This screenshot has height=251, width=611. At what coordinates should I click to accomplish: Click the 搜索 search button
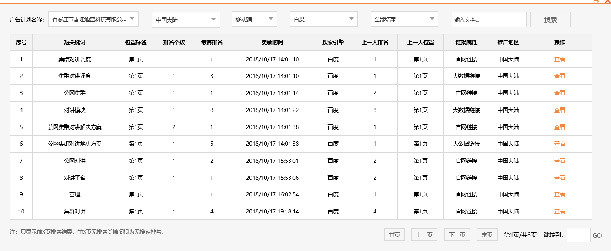[550, 19]
